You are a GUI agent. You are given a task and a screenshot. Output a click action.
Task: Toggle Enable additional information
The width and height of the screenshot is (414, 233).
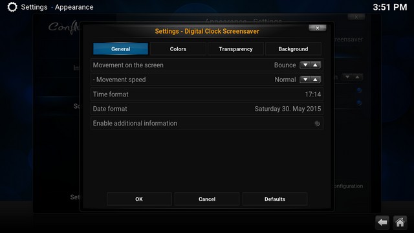click(317, 124)
